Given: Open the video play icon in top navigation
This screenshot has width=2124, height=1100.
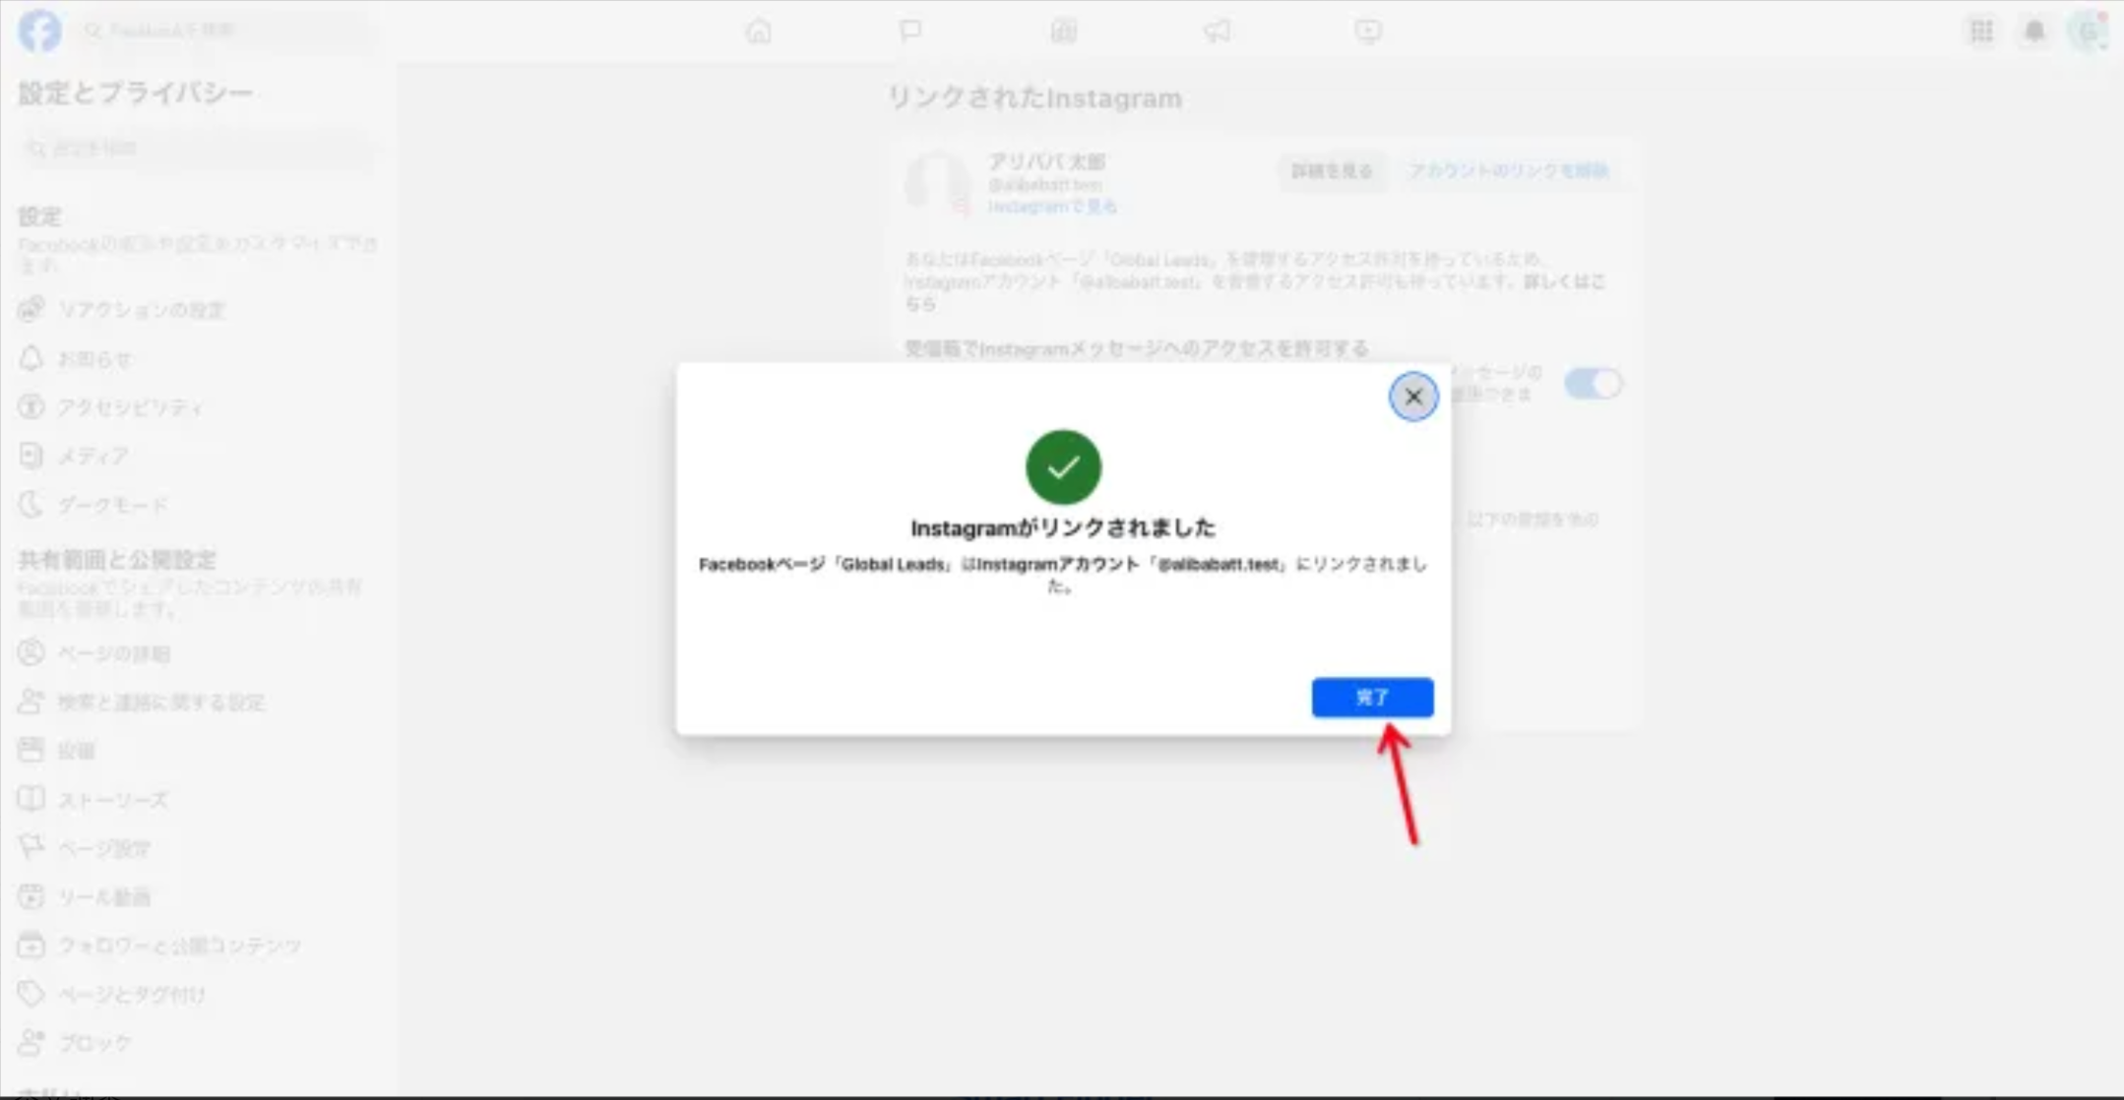Looking at the screenshot, I should coord(1368,31).
